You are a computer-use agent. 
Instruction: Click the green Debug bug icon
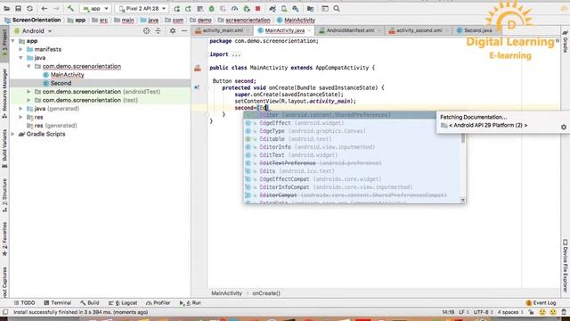pos(211,8)
